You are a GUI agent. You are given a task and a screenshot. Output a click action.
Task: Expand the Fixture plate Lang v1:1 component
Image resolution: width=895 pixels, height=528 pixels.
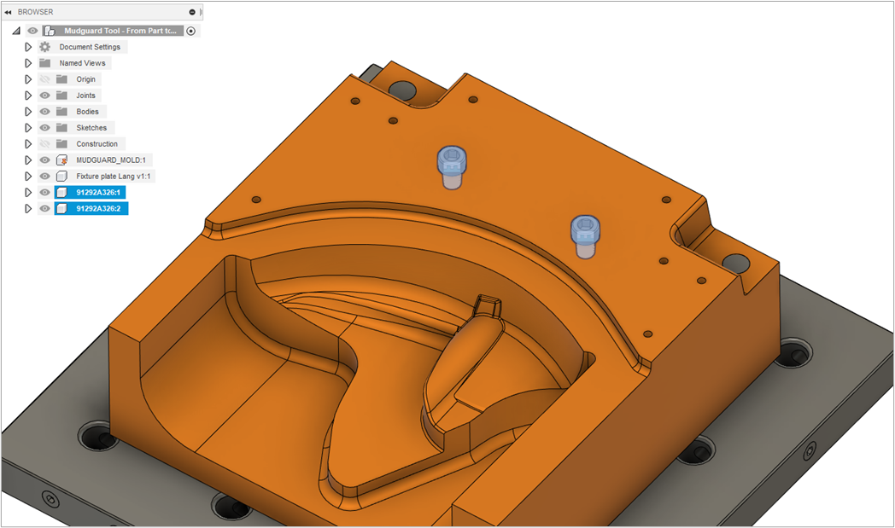click(x=28, y=177)
